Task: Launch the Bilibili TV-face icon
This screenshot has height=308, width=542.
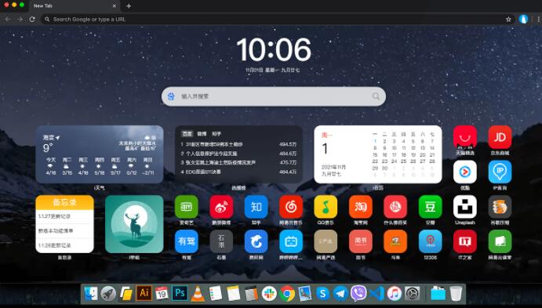Action: [291, 241]
